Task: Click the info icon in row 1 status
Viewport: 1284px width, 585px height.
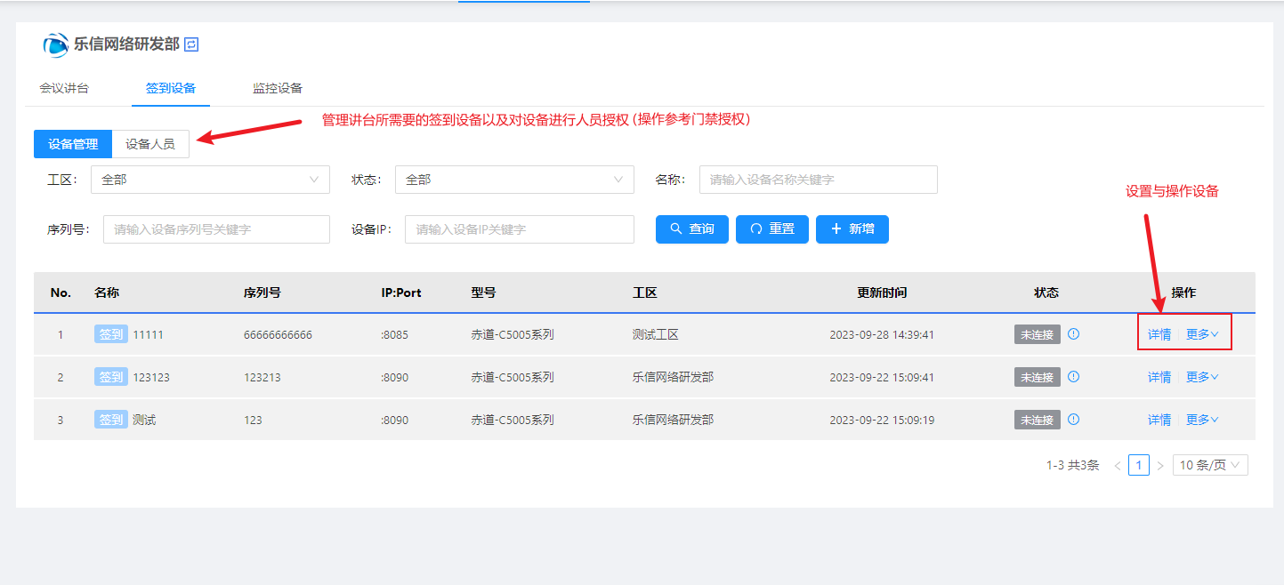Action: [x=1073, y=334]
